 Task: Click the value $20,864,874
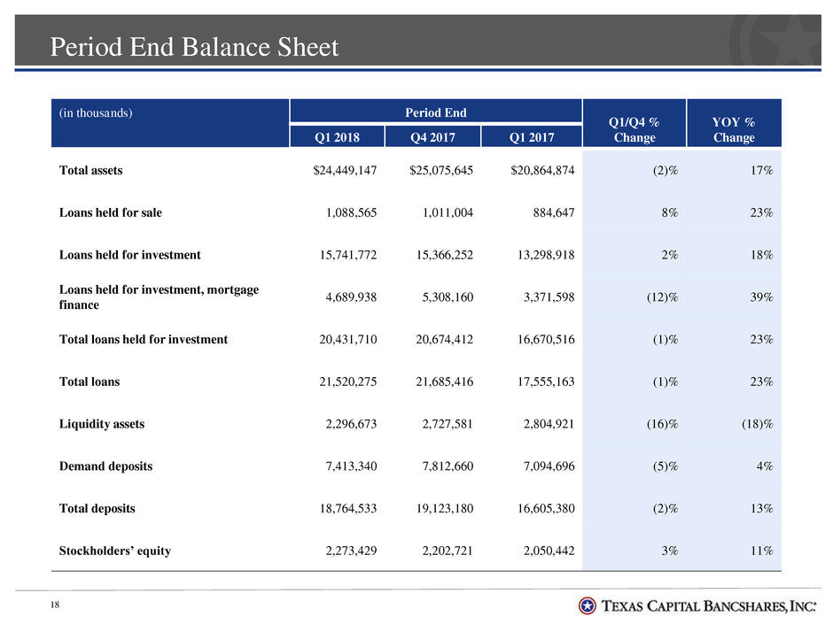click(542, 170)
